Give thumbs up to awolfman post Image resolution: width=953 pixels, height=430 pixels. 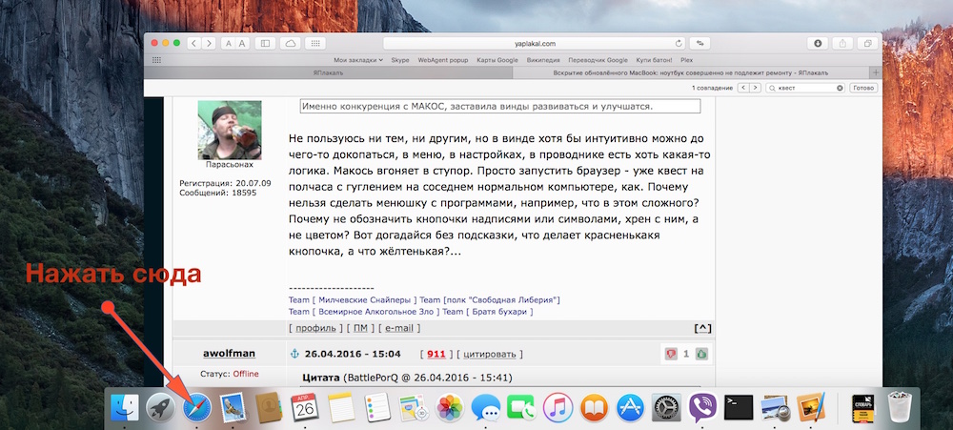700,354
